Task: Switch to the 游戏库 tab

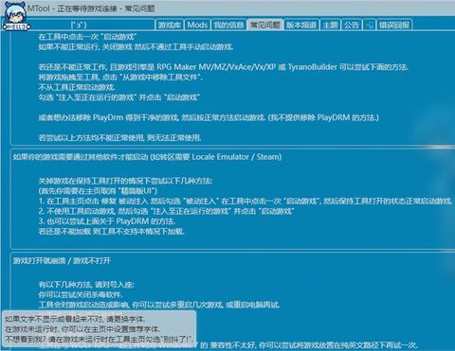Action: click(x=170, y=25)
